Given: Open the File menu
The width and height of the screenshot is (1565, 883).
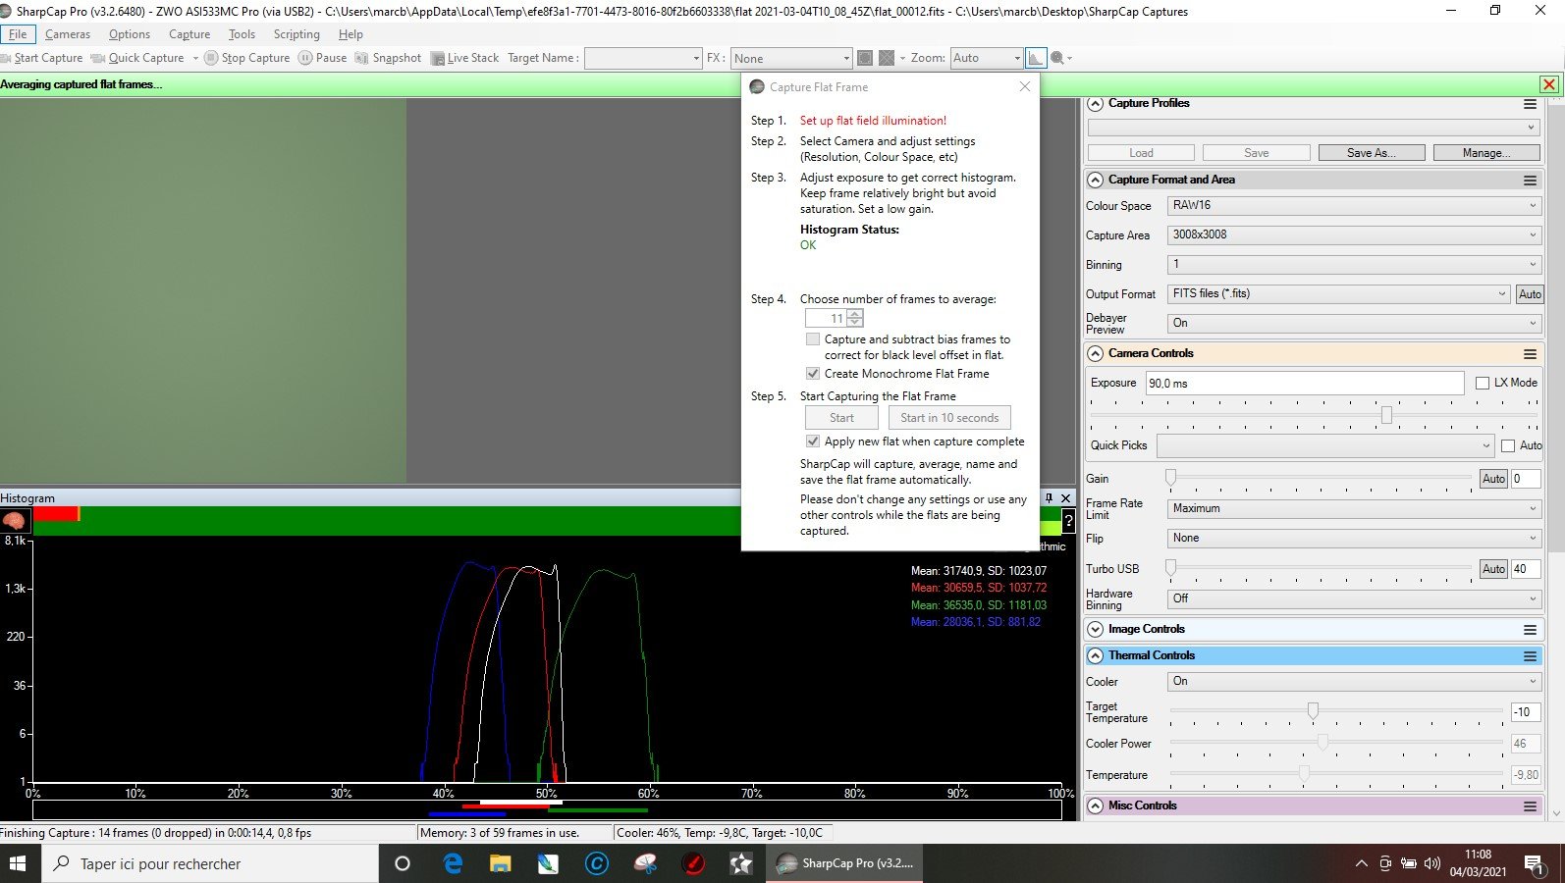Looking at the screenshot, I should pos(18,34).
